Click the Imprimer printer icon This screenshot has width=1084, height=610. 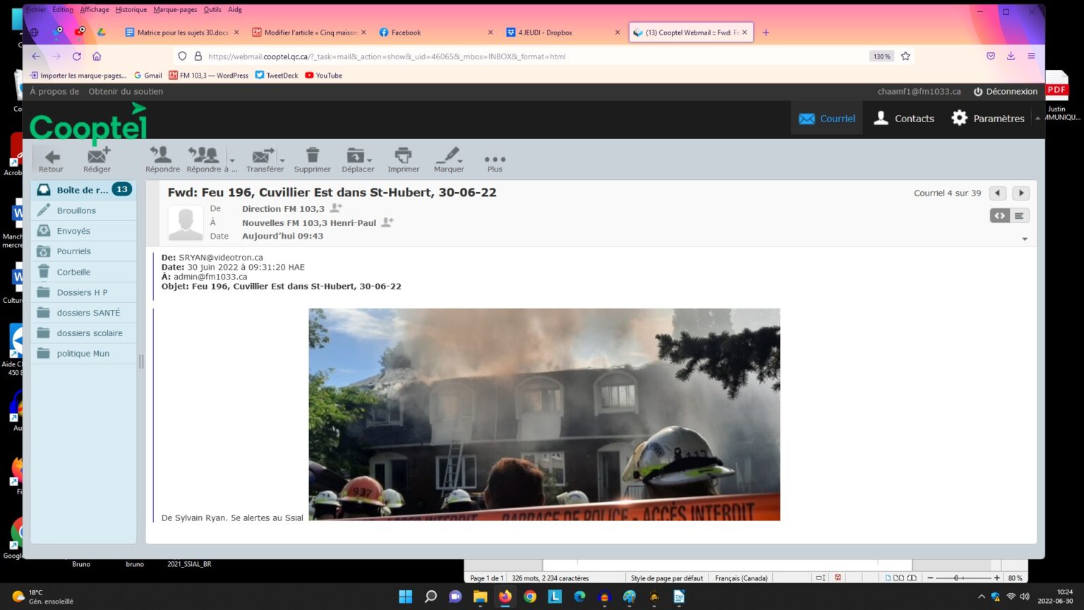(403, 155)
